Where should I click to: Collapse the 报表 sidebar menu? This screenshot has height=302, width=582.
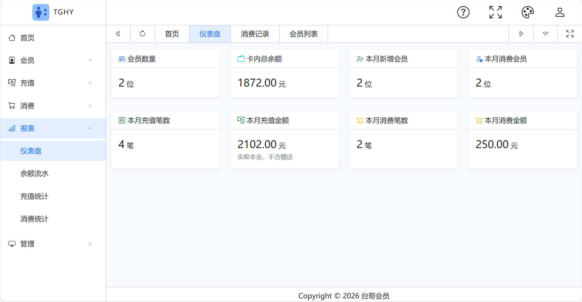click(x=53, y=128)
